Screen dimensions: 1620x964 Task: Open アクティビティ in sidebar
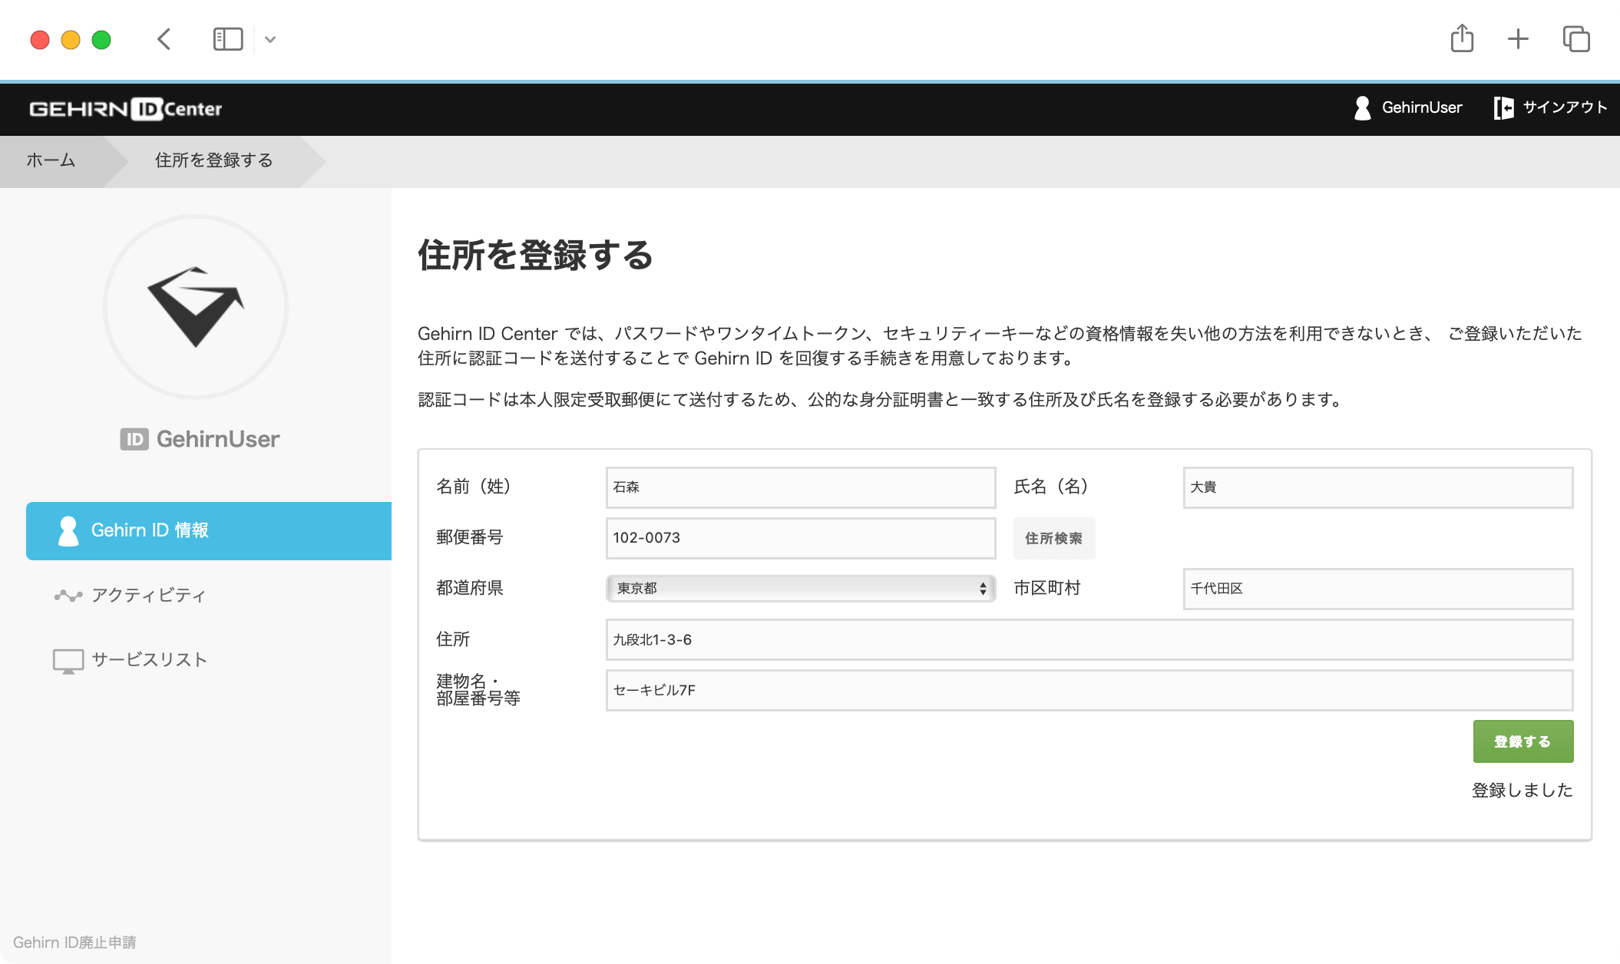pyautogui.click(x=148, y=596)
